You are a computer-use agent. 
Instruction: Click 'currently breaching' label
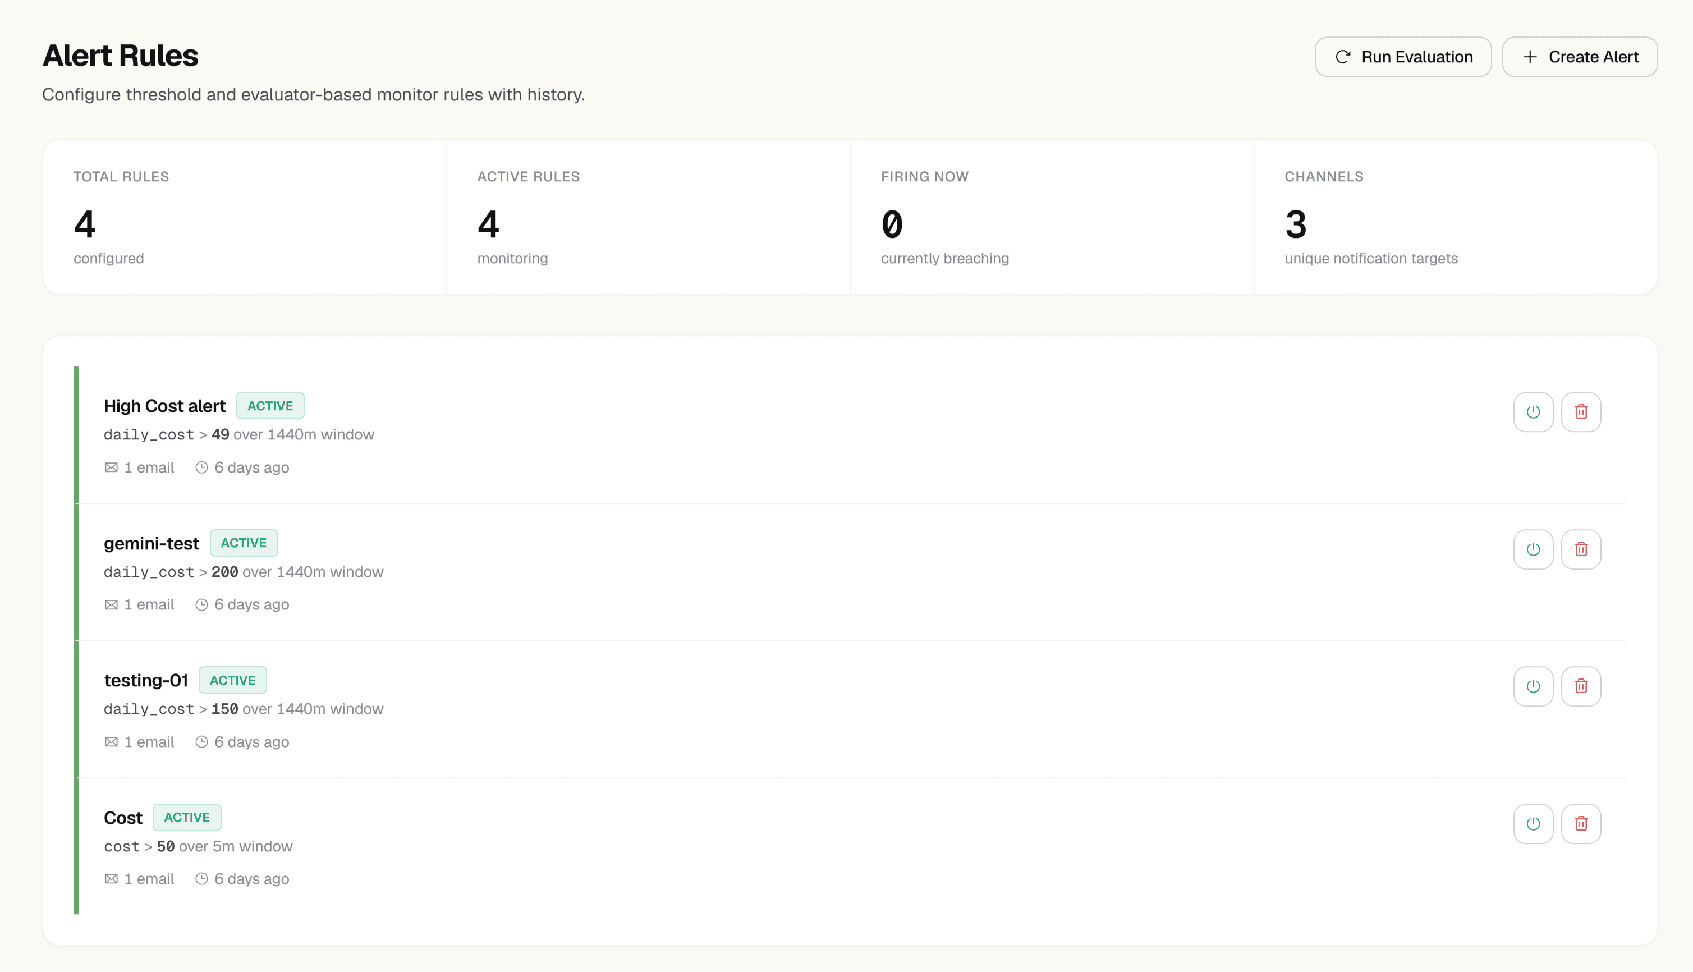945,258
